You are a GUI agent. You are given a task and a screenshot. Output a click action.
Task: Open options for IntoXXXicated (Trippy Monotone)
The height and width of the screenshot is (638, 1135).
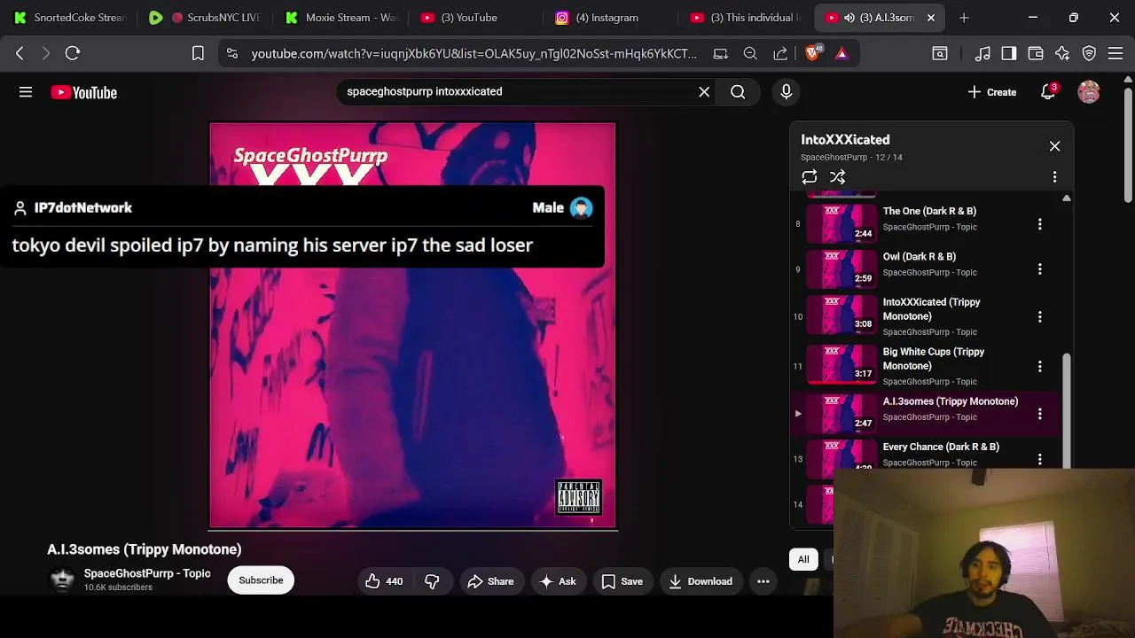point(1040,316)
